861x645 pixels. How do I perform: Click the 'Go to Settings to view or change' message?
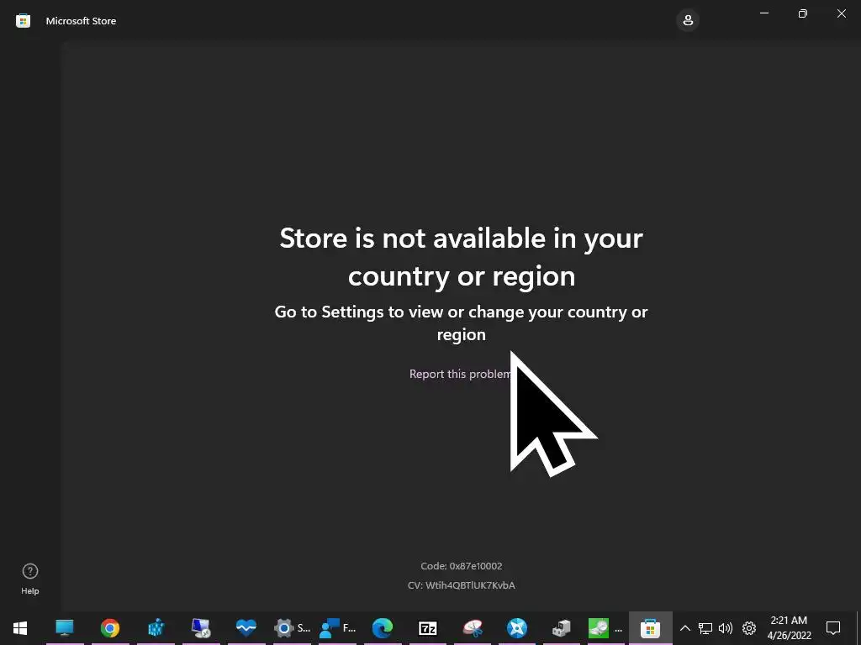[462, 322]
